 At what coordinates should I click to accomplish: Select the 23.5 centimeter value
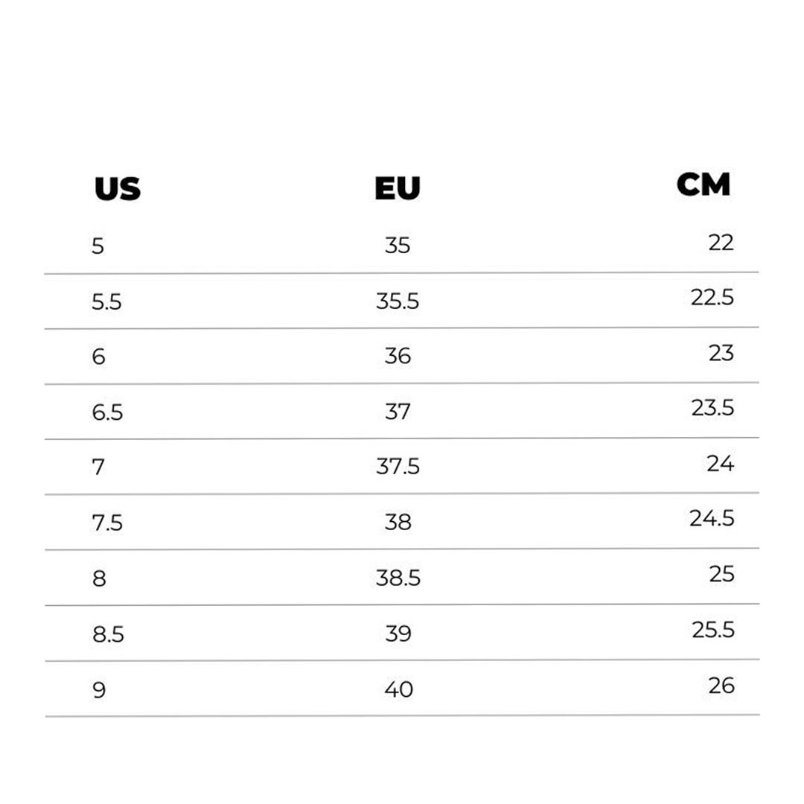(x=712, y=408)
